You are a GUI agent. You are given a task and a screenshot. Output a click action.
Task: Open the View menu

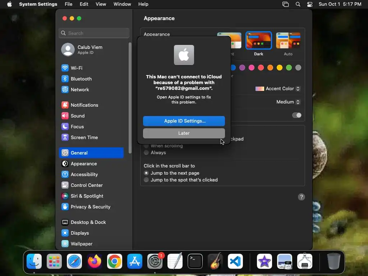coord(101,4)
